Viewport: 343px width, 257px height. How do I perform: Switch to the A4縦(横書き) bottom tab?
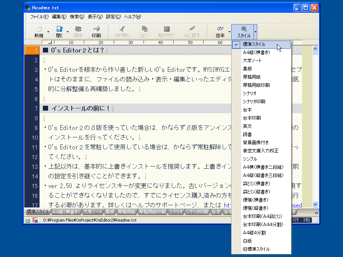point(66,212)
